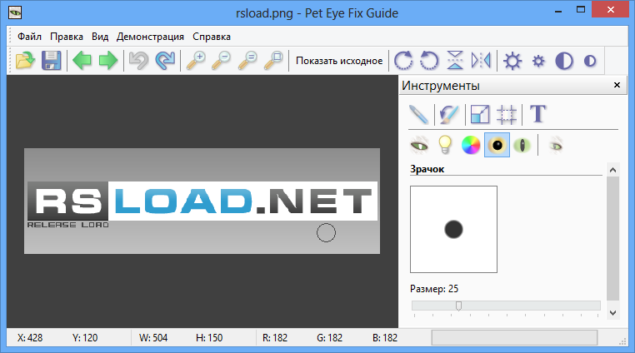The width and height of the screenshot is (635, 353).
Task: Click the R: 182 status value
Action: 275,338
